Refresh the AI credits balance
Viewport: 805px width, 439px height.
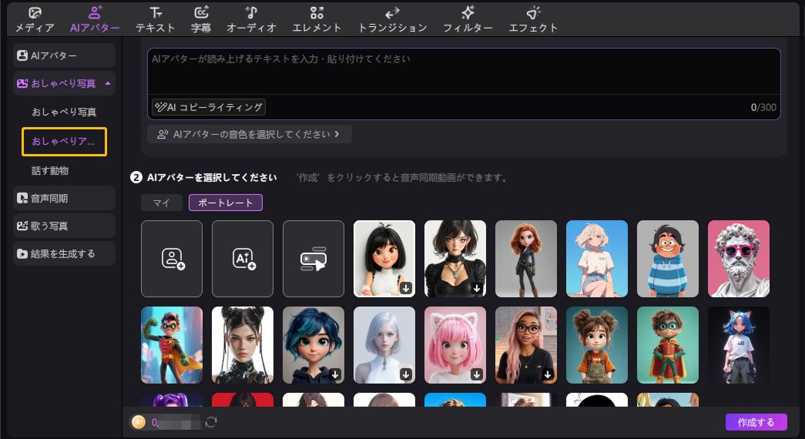pyautogui.click(x=211, y=422)
